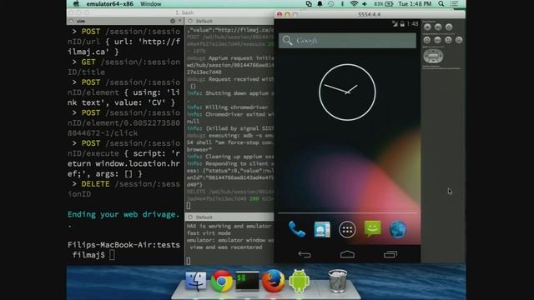Click the Bluetooth menu bar icon
Screen dimensions: 534x300
pyautogui.click(x=343, y=3)
